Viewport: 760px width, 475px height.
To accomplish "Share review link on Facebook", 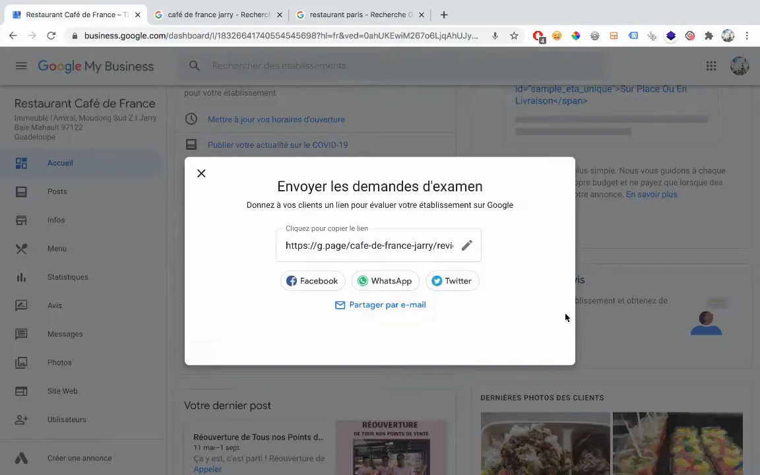I will pos(313,281).
